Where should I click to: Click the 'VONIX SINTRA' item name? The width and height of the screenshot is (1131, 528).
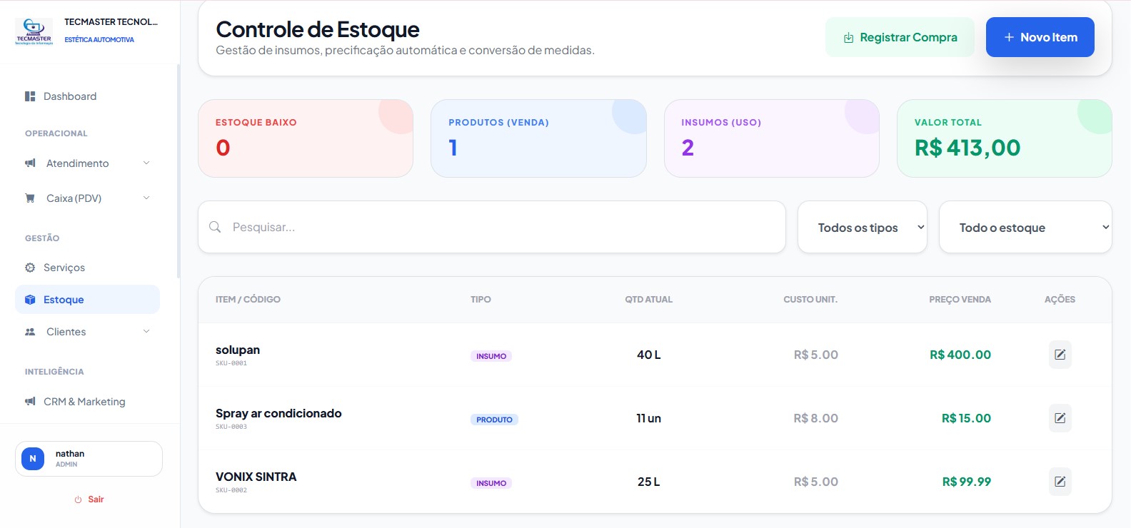256,477
